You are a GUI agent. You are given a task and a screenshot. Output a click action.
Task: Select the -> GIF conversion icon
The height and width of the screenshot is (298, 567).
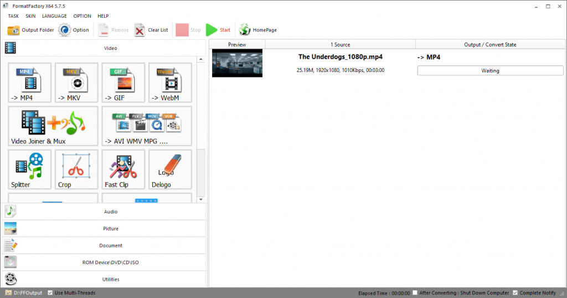tap(123, 83)
